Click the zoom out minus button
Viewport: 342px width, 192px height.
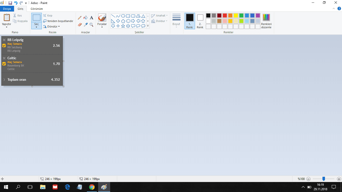click(308, 179)
